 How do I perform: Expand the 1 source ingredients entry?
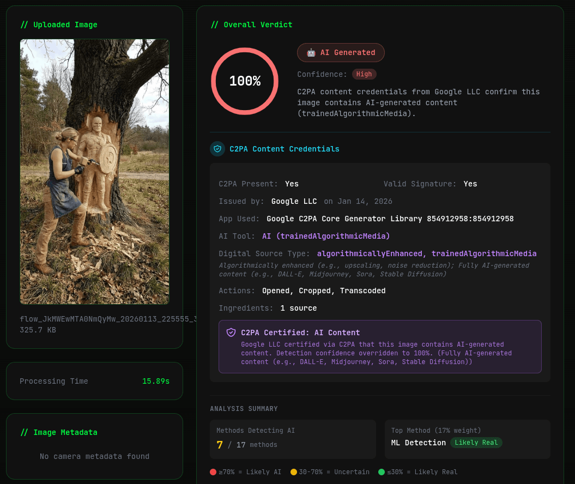point(298,308)
